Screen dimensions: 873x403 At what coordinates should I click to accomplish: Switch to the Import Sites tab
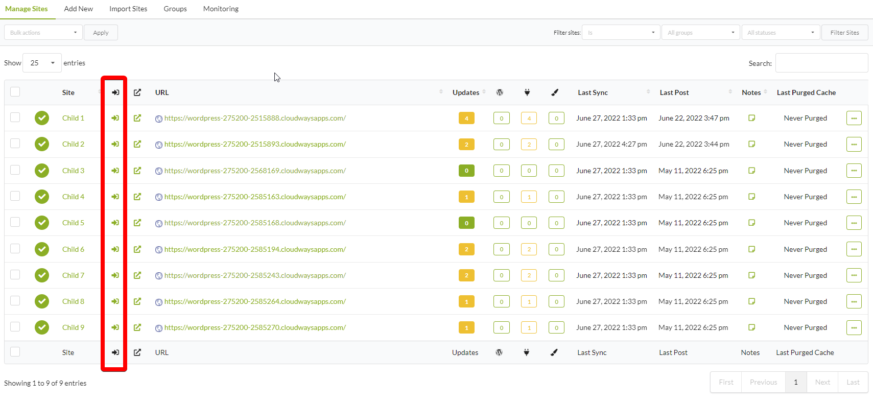(128, 9)
